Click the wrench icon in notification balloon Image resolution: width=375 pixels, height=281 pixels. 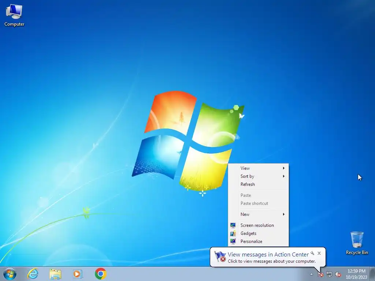tap(312, 253)
